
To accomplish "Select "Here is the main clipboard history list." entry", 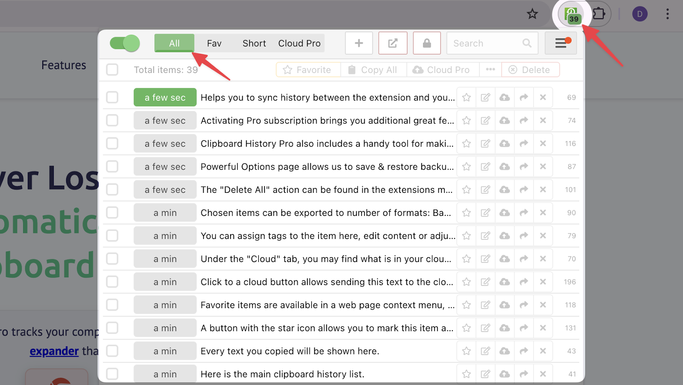I will [x=282, y=374].
